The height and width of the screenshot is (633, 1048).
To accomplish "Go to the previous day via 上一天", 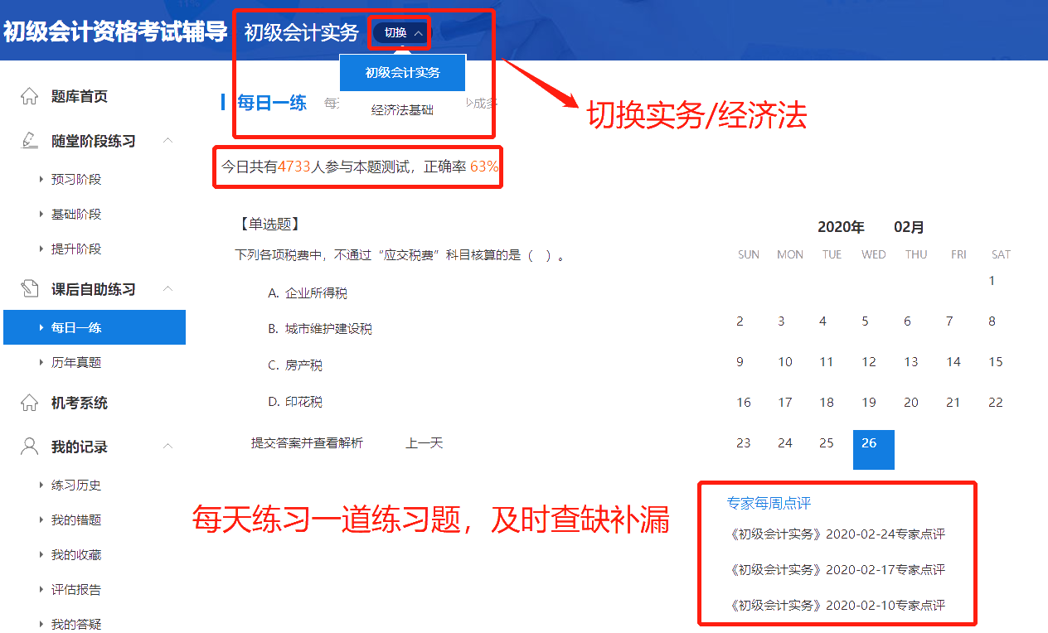I will (424, 442).
